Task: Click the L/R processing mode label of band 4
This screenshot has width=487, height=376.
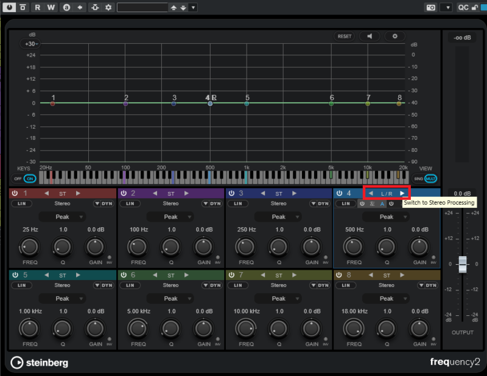Action: [x=387, y=194]
